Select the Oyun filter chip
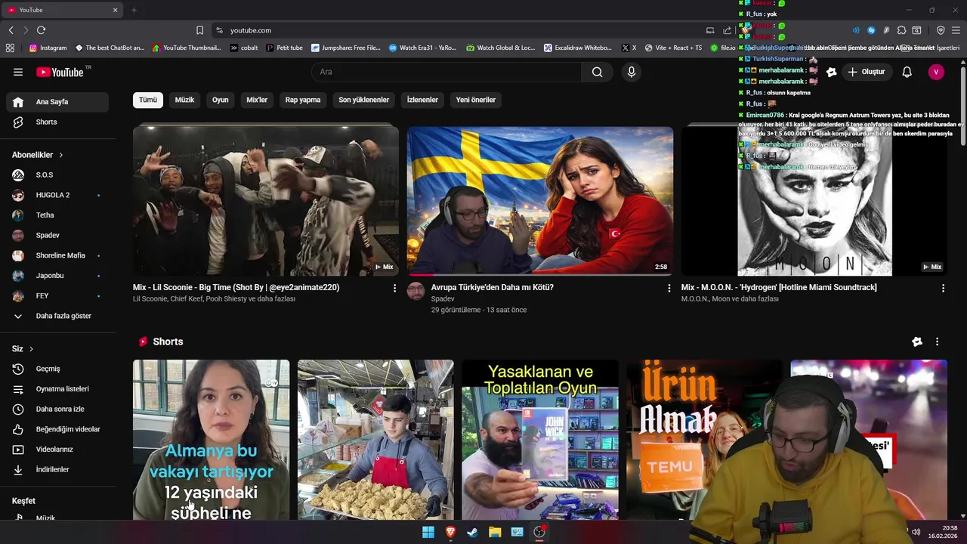967x544 pixels. click(220, 100)
